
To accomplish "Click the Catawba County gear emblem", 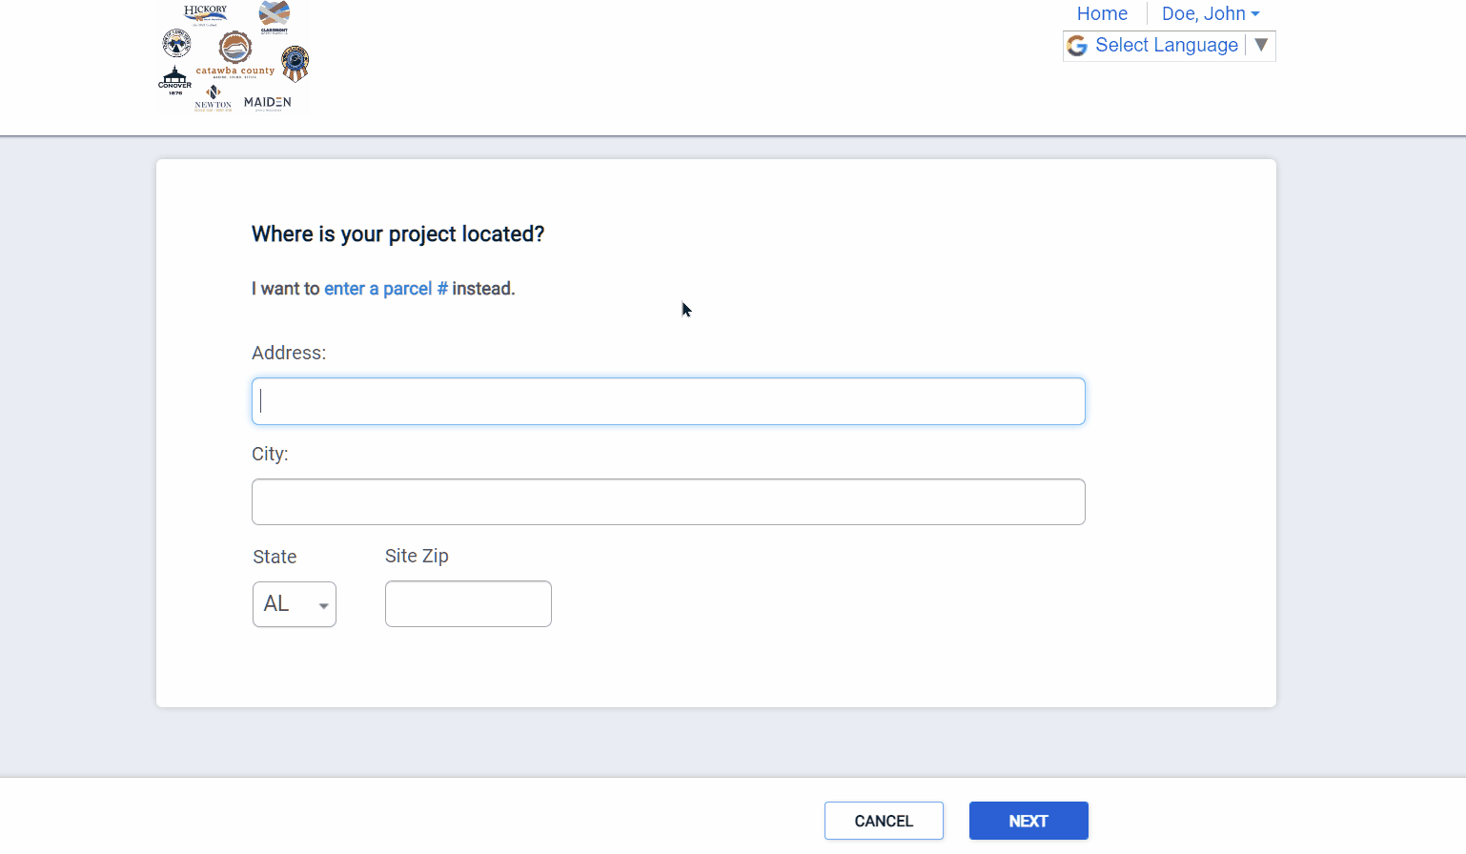I will (234, 48).
